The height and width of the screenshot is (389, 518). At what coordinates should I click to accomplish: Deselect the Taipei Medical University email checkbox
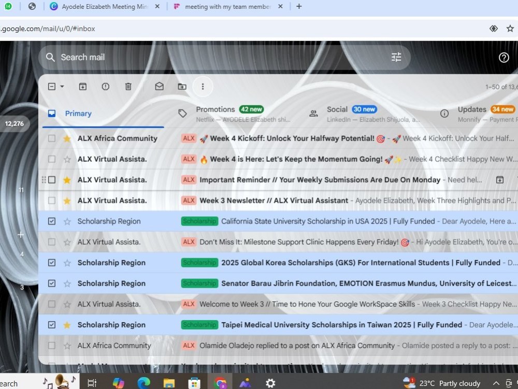[x=51, y=325]
